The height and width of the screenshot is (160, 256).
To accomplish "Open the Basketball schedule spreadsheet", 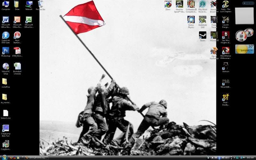I will [x=17, y=66].
